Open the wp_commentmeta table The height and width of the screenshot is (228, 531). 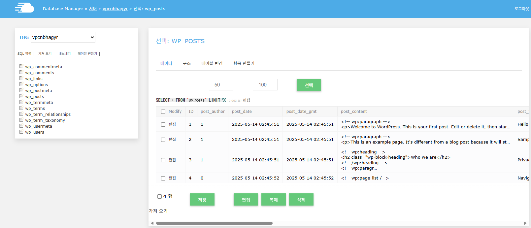point(44,67)
